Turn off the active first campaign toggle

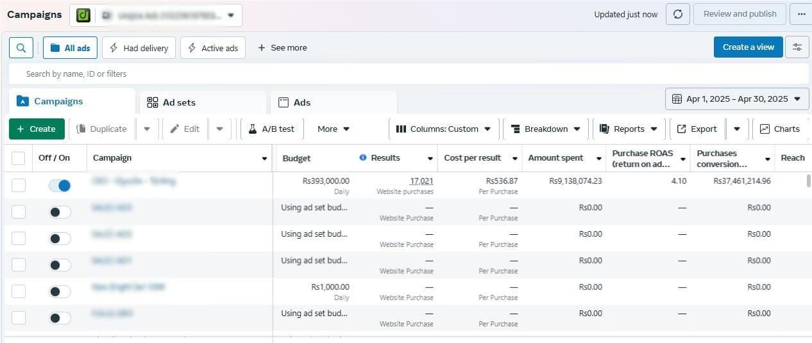(x=60, y=186)
